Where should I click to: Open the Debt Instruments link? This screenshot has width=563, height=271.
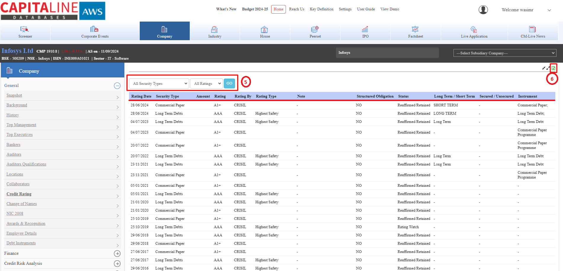pyautogui.click(x=21, y=243)
